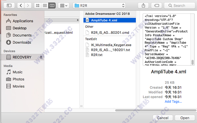Click the Other group header
197x123 pixels.
pyautogui.click(x=89, y=26)
